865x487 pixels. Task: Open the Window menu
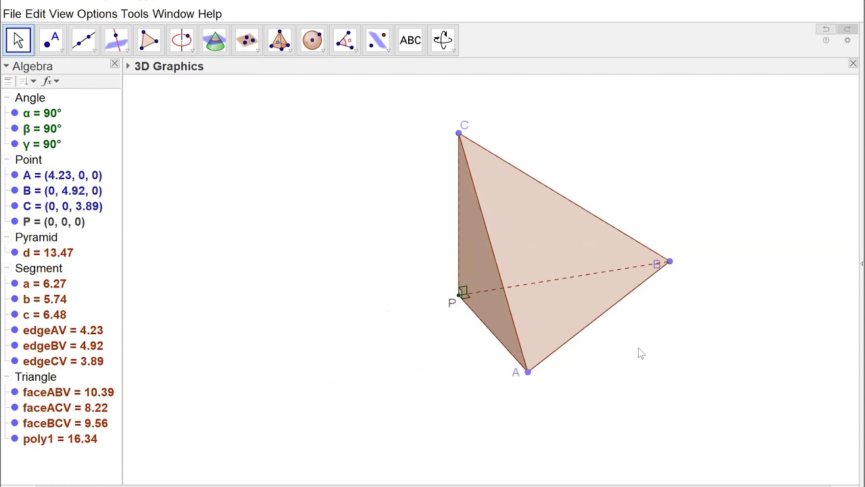173,14
